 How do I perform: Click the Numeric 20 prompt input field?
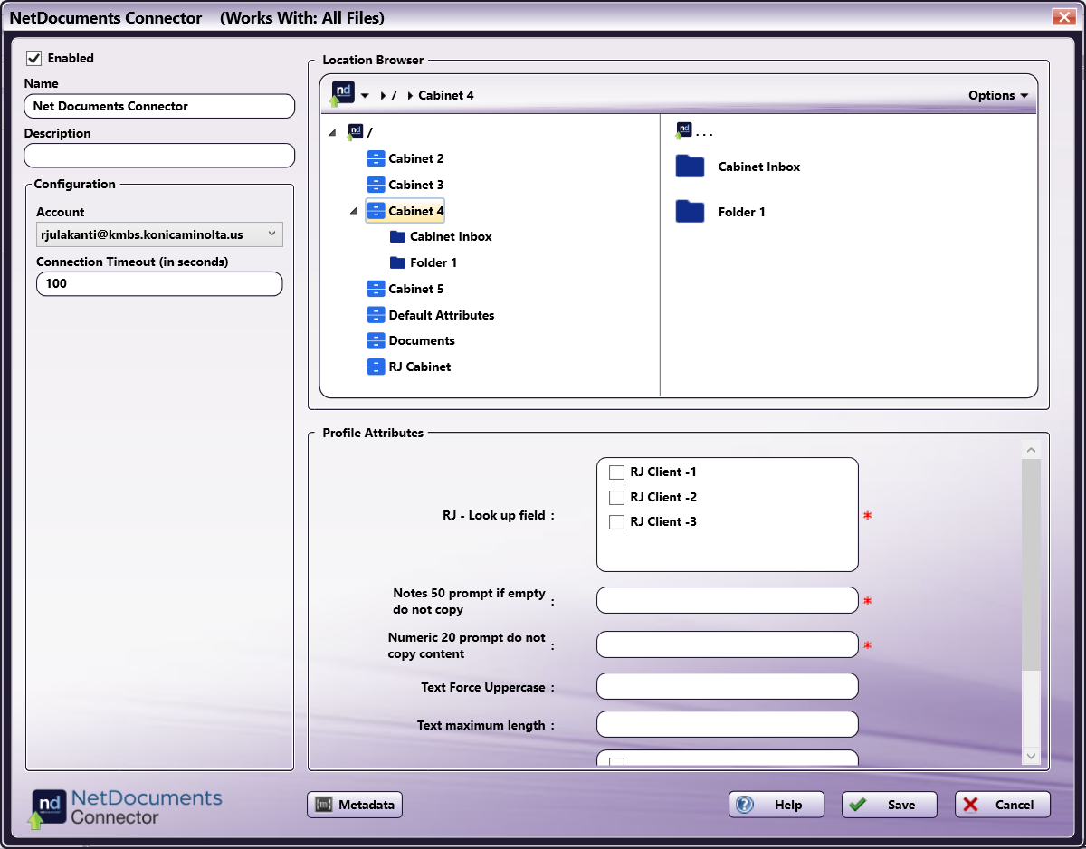click(728, 644)
